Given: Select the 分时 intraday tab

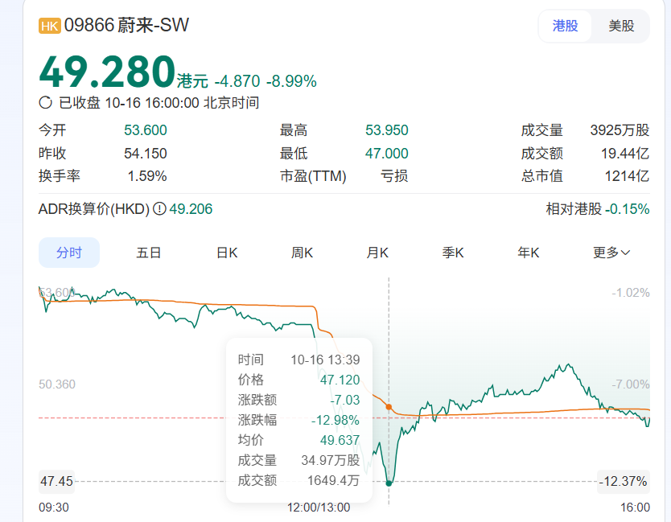Looking at the screenshot, I should point(69,253).
